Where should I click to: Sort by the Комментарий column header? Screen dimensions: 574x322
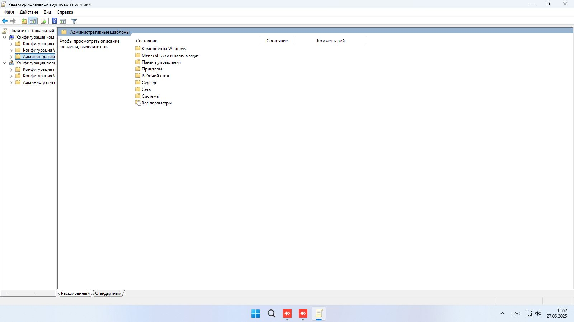[331, 41]
